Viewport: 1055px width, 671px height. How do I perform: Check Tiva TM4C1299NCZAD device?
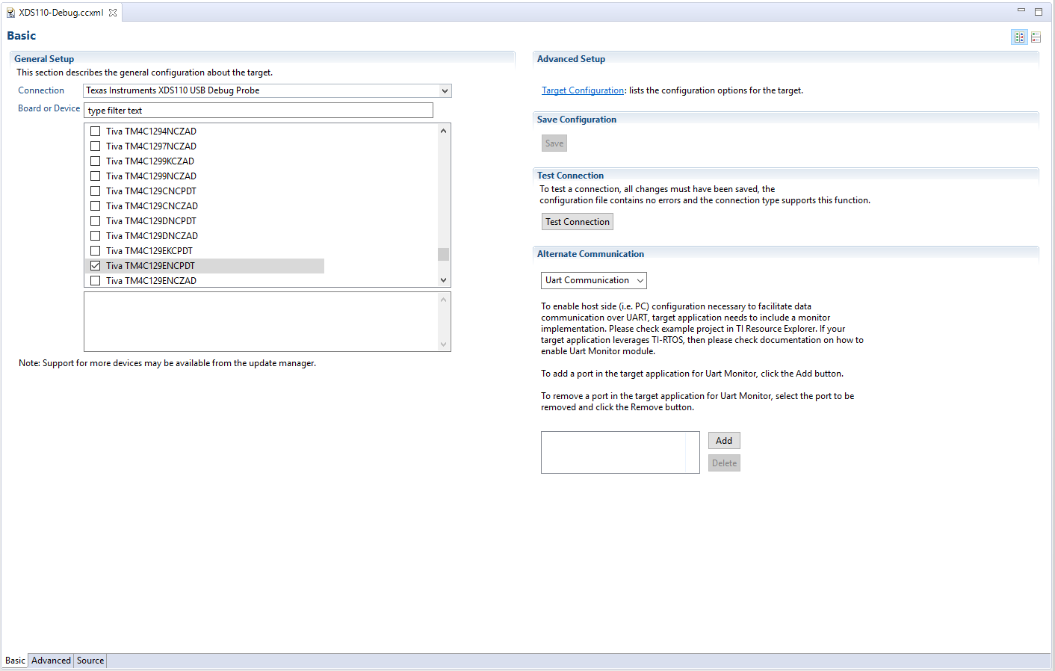(x=95, y=176)
